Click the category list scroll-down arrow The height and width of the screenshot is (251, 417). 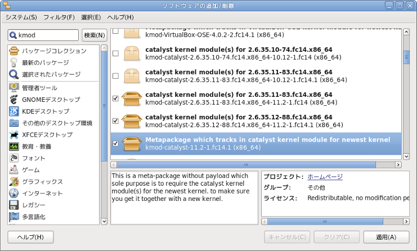[104, 221]
